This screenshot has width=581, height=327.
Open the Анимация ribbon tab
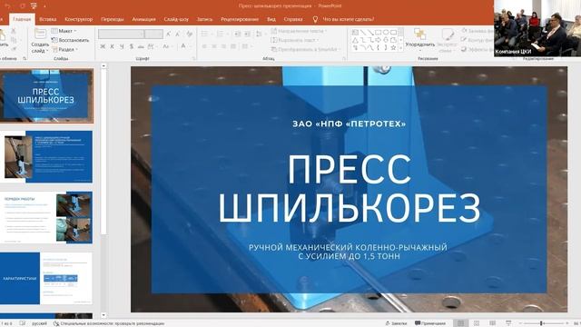(x=143, y=19)
